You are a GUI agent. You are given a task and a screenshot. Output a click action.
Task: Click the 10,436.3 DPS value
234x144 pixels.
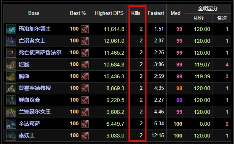(114, 76)
